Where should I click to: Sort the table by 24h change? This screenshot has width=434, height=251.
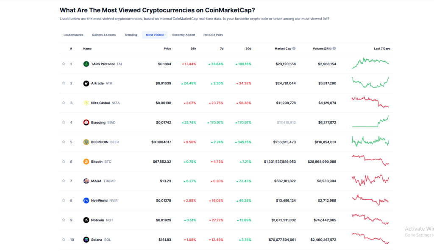[x=193, y=48]
